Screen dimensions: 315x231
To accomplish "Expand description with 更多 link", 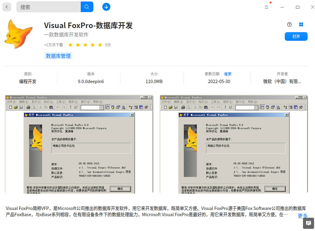I will pyautogui.click(x=303, y=216).
